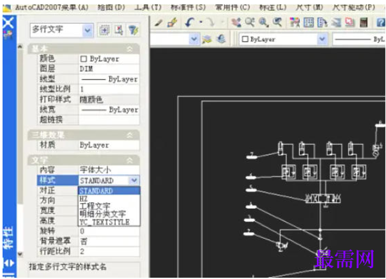The height and width of the screenshot is (279, 386).
Task: Click the 线宽 ByLayer value
Action: [x=109, y=110]
